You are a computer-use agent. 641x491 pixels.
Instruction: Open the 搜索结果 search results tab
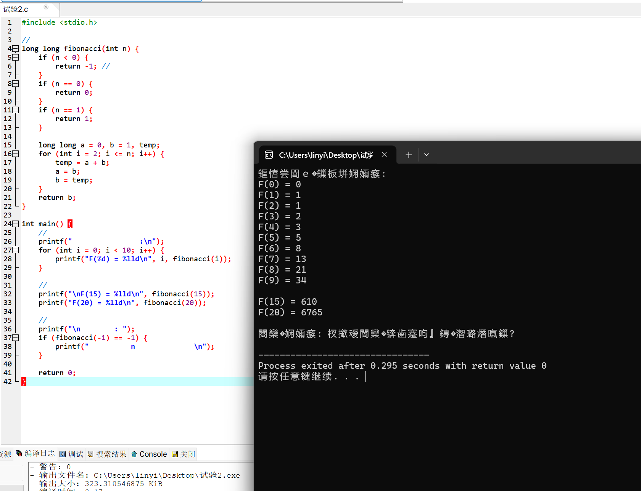tap(107, 454)
